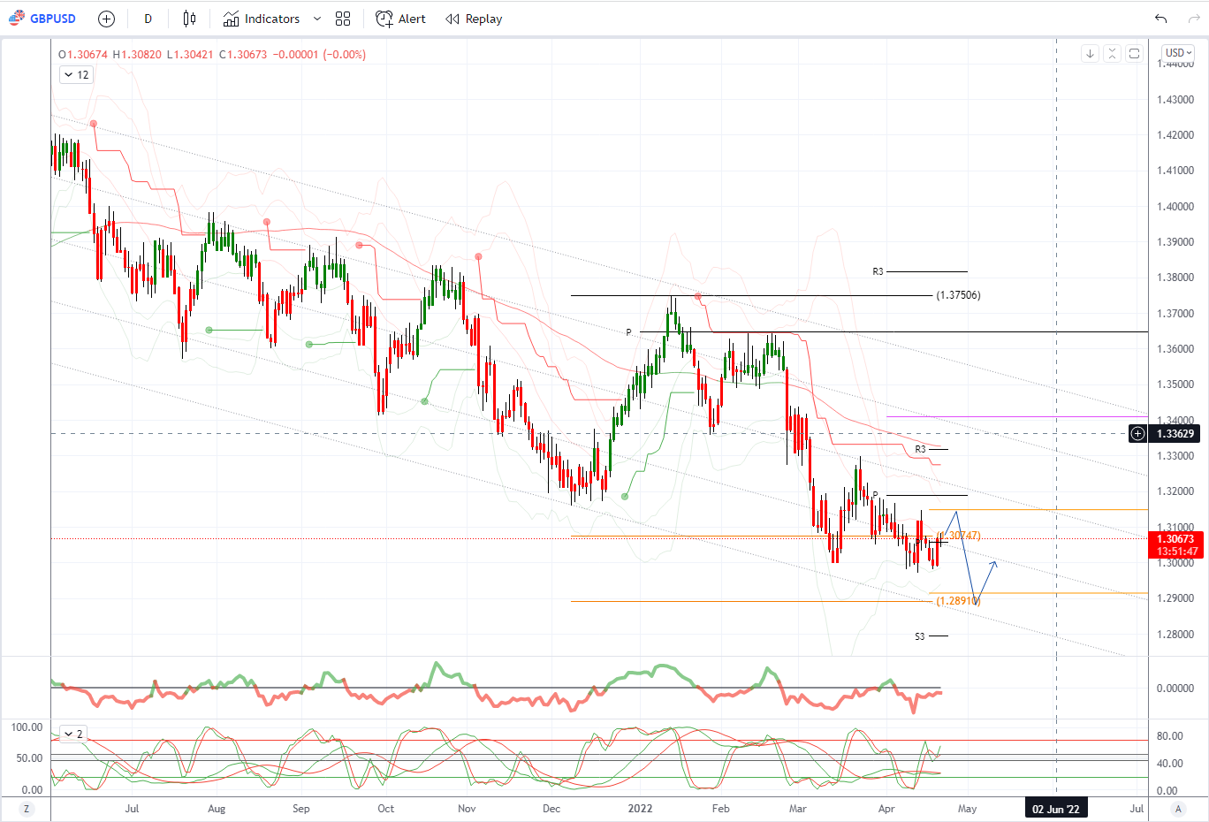Expand the indicator favorites chevron
Viewport: 1209px width, 822px height.
(x=317, y=19)
